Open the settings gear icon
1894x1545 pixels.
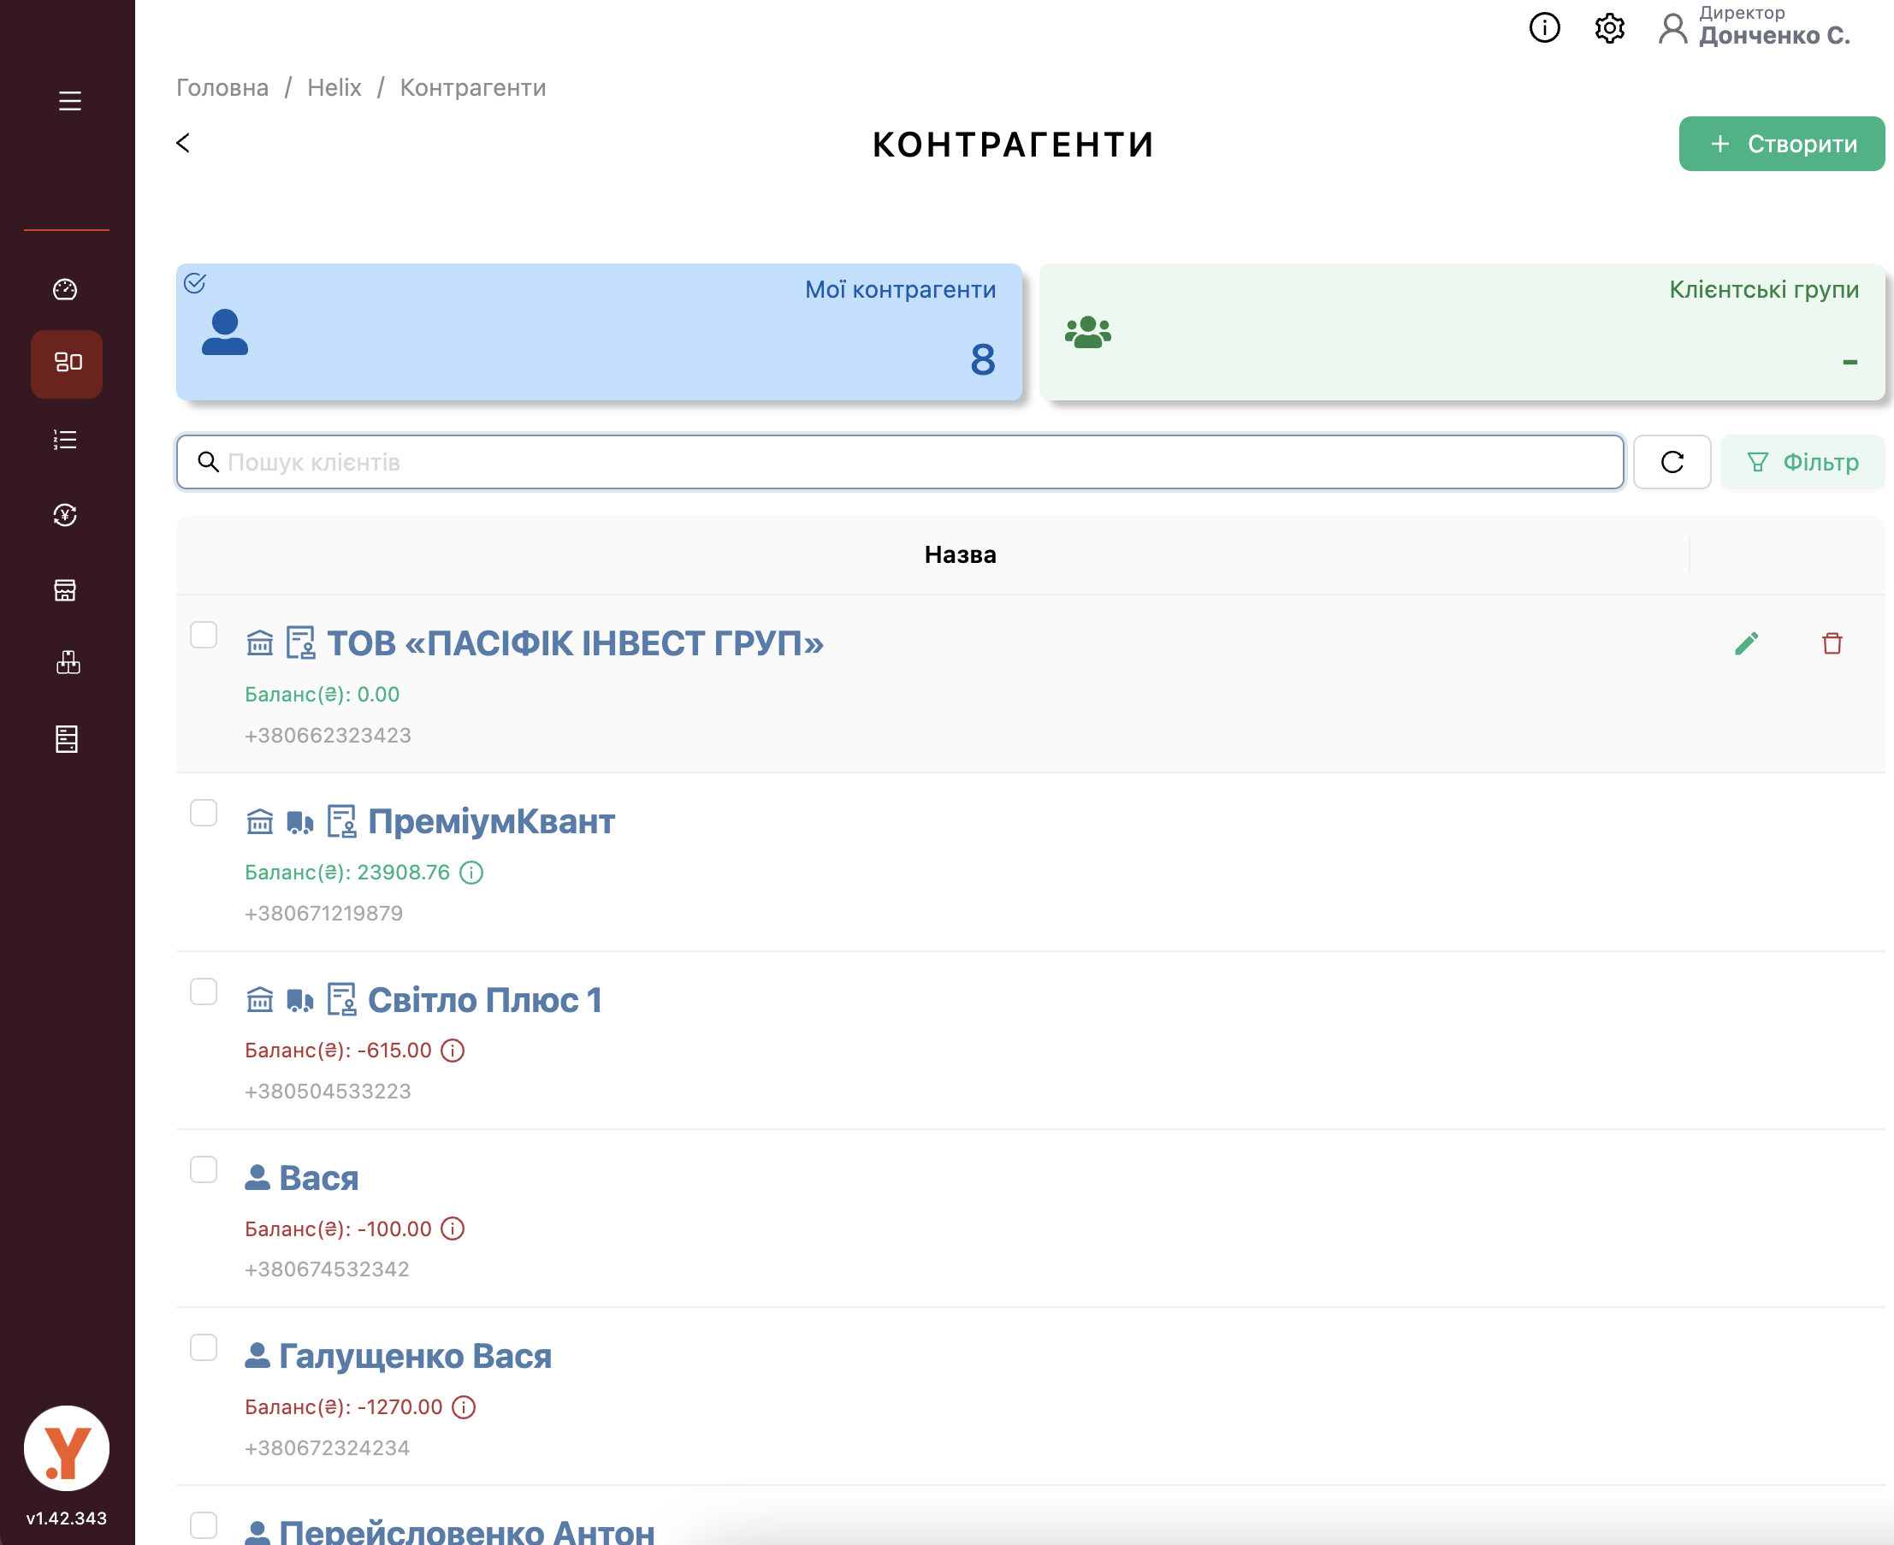point(1609,28)
